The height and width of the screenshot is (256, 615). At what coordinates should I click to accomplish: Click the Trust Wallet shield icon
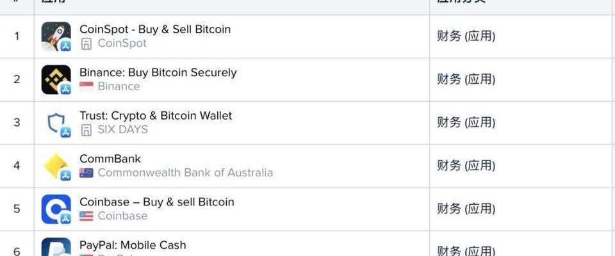[x=56, y=123]
